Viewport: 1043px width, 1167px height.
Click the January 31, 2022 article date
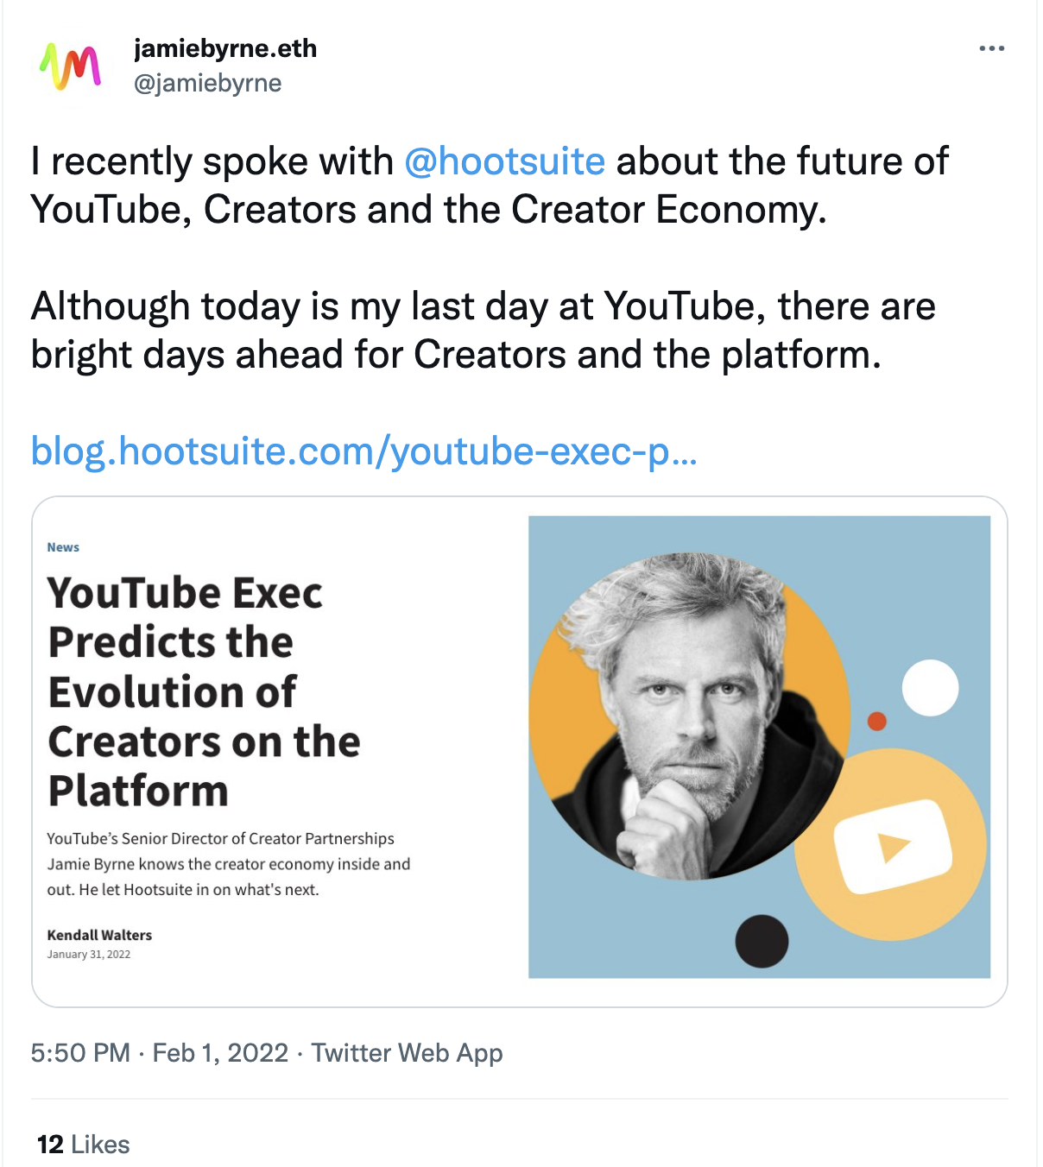[87, 955]
